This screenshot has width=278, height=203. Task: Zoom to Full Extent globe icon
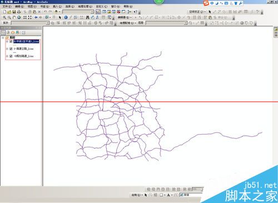coord(19,17)
